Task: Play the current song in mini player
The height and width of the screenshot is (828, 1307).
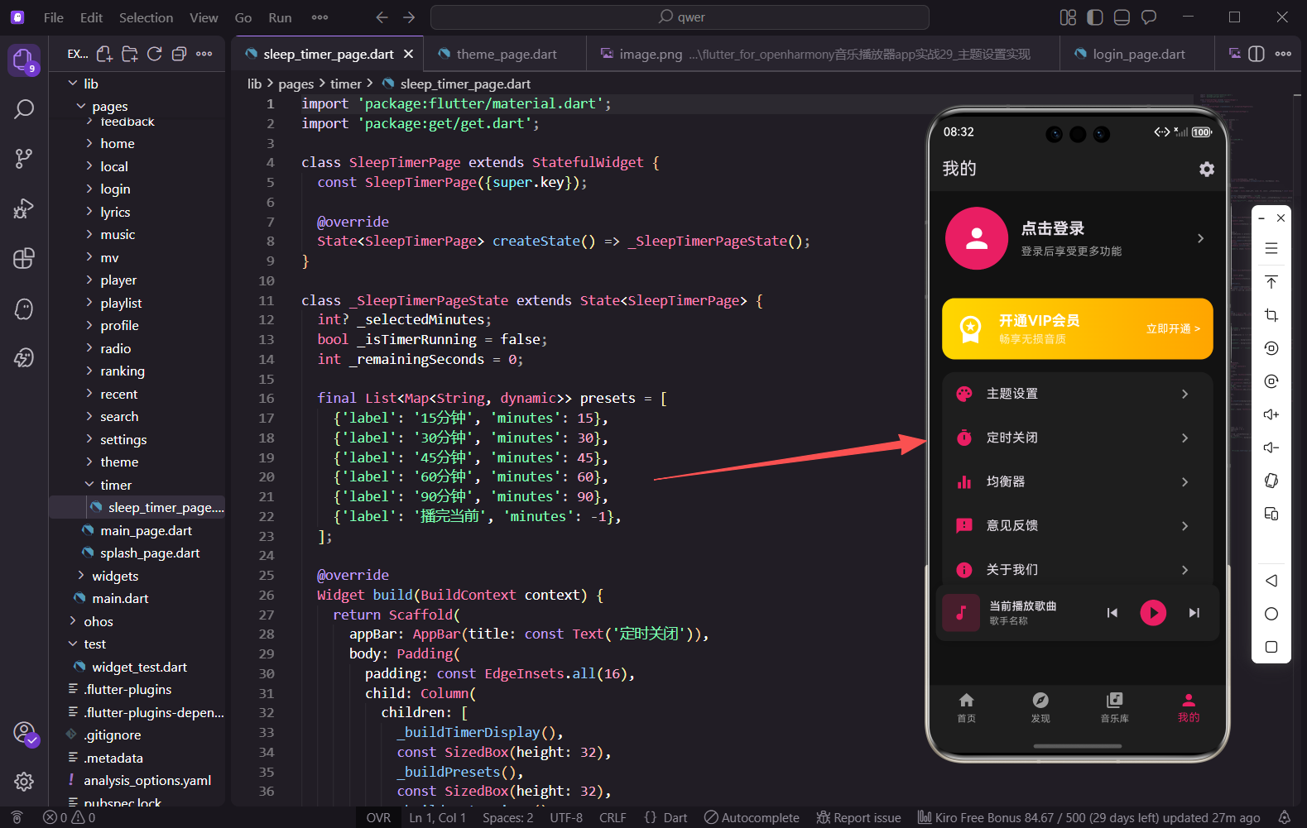Action: click(x=1153, y=613)
